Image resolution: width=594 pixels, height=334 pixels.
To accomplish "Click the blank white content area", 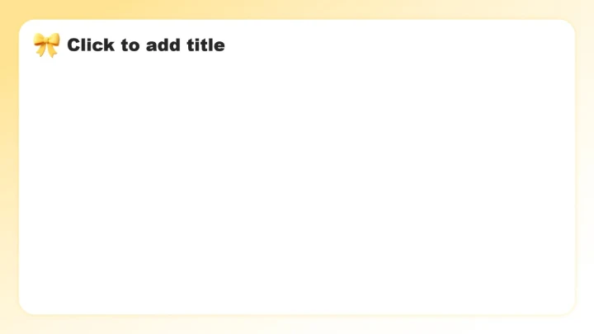I will 297,181.
